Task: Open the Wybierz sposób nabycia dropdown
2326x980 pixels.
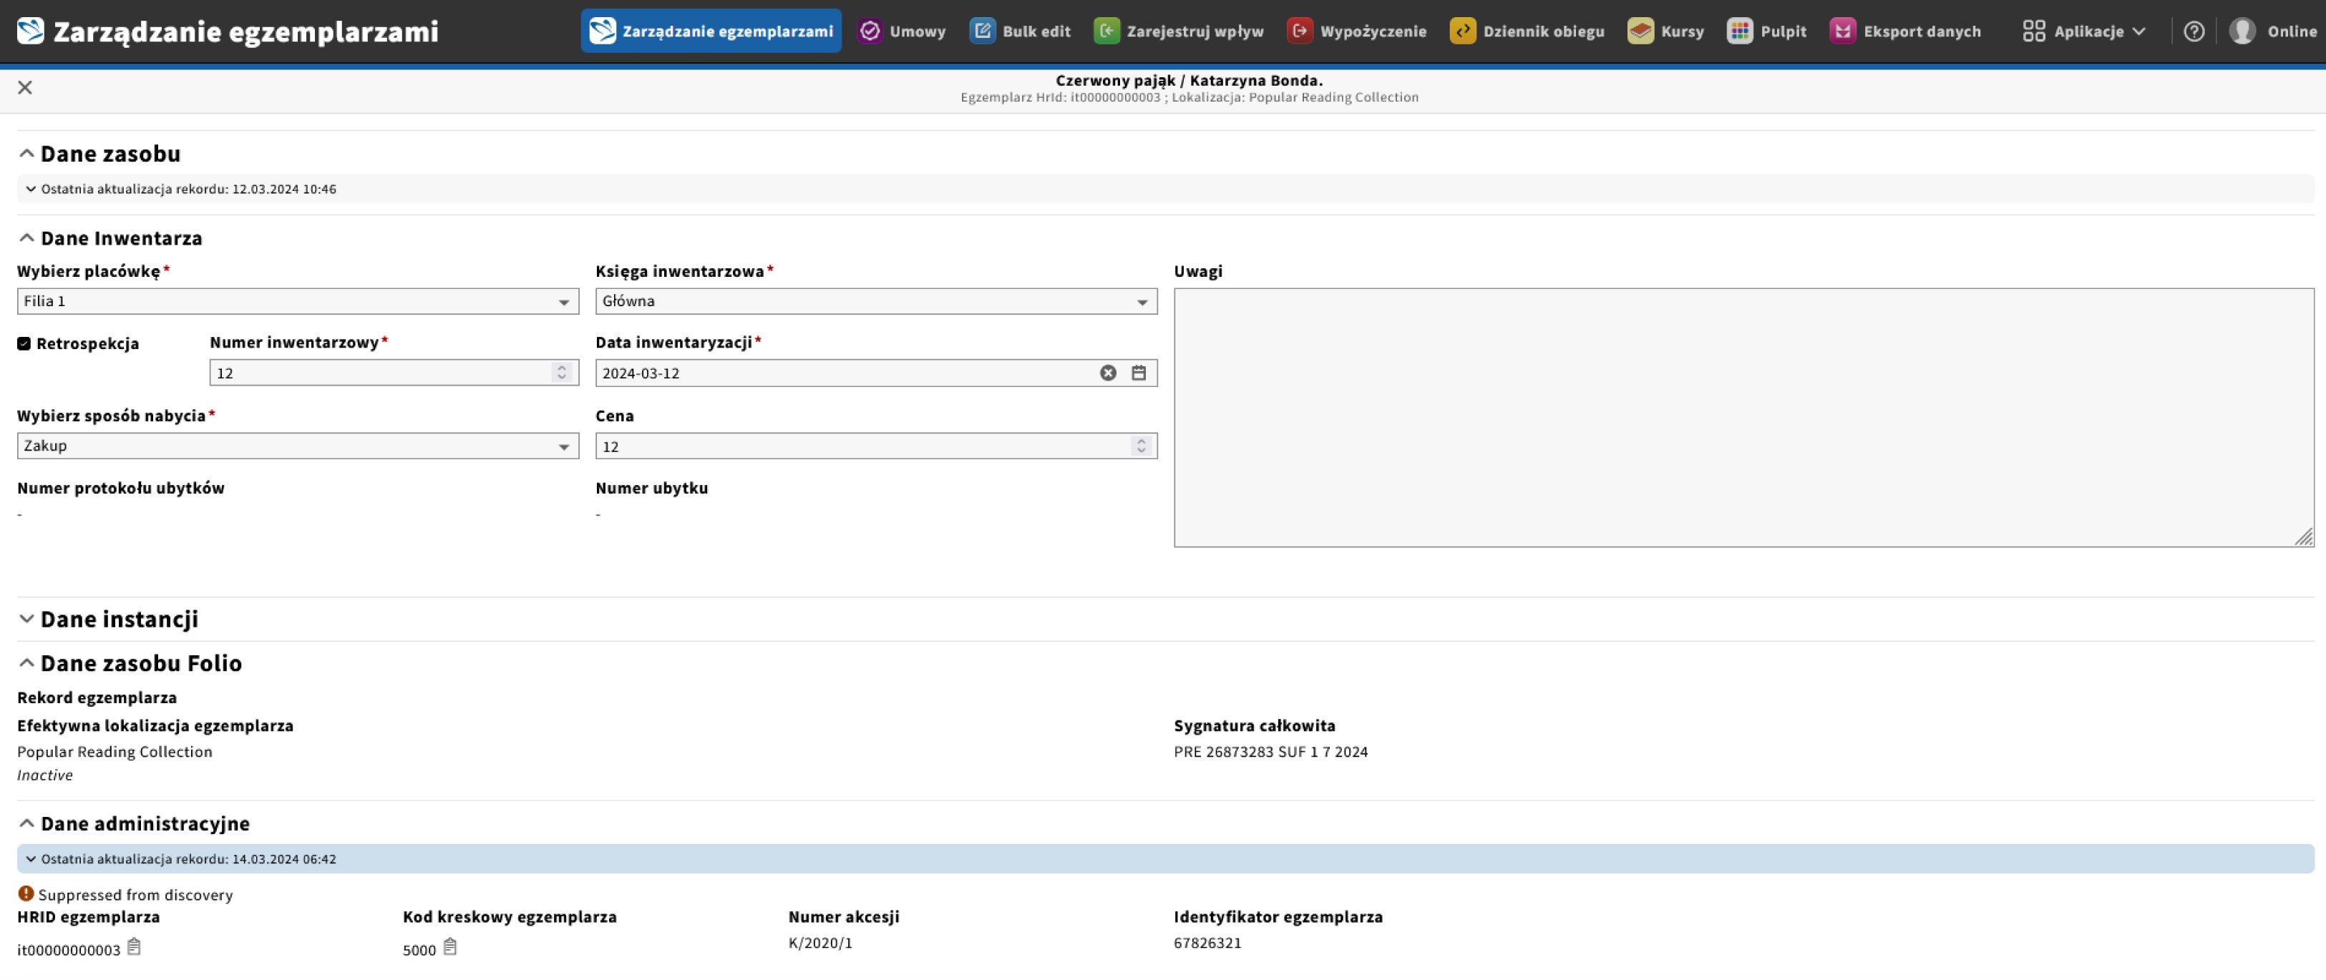Action: click(x=298, y=446)
